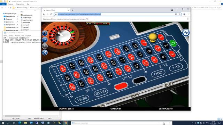Bet on black number 10

(135, 45)
